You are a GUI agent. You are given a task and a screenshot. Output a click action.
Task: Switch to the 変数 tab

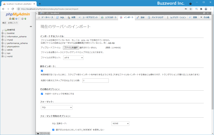click(193, 17)
